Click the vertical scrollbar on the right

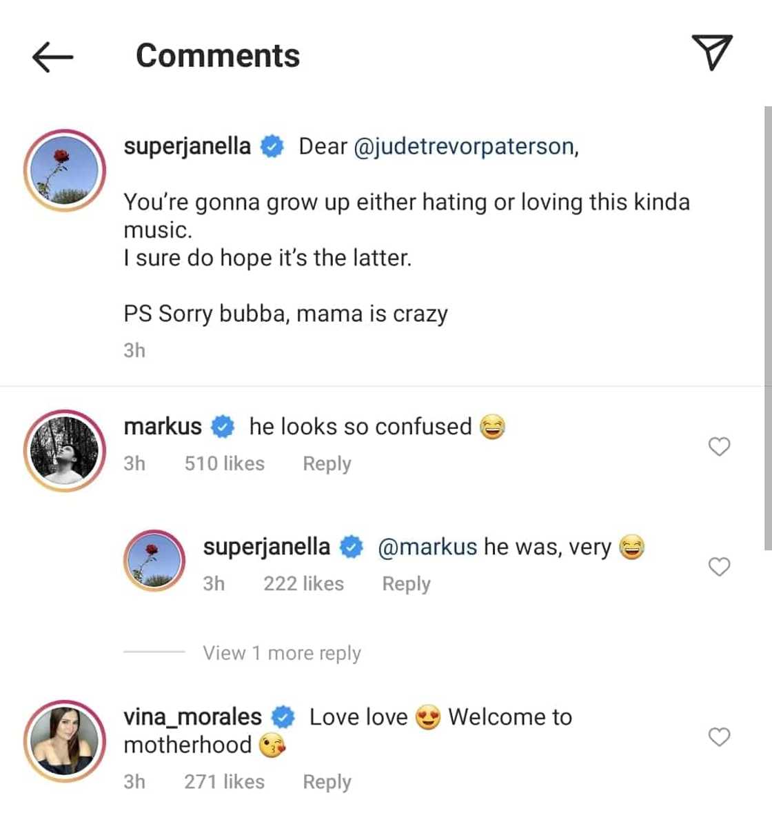(767, 328)
